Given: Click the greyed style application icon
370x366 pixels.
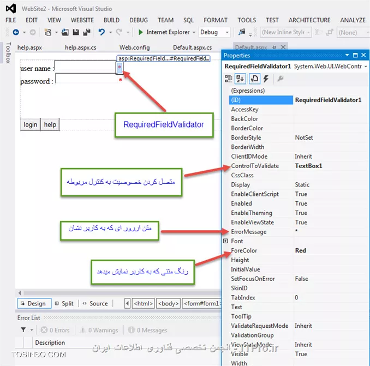Looking at the screenshot, I should coord(319,32).
